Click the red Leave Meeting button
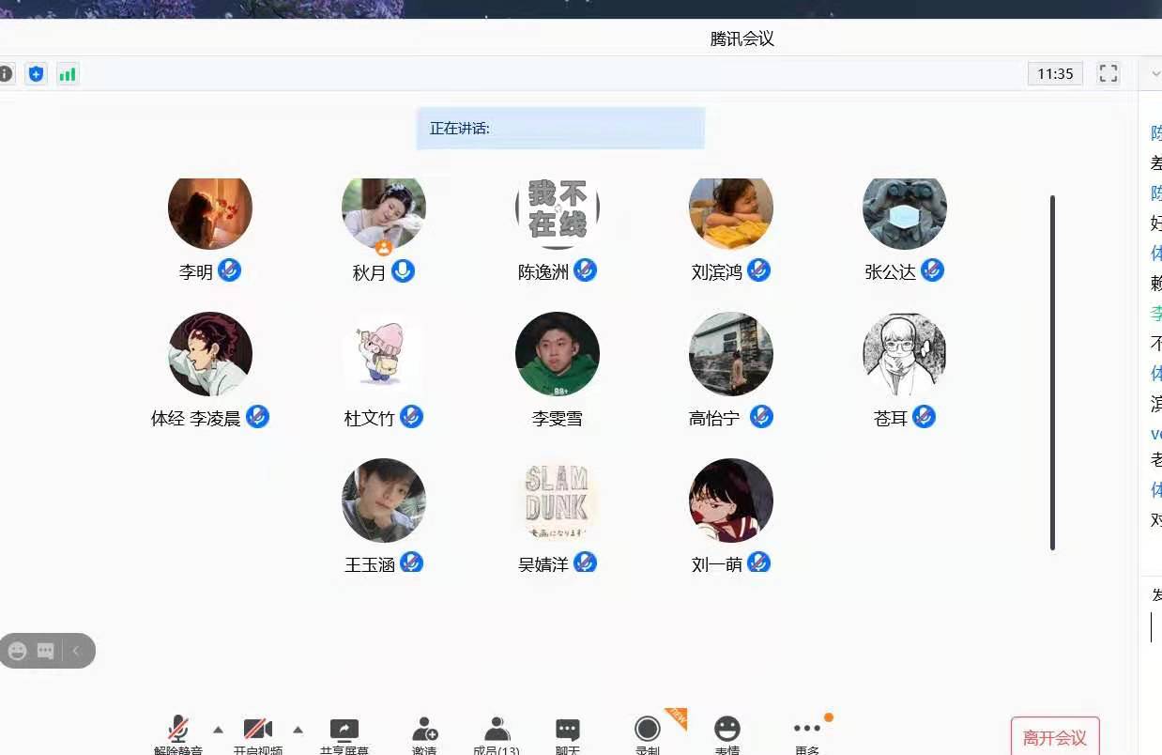Screen dimensions: 1162x755 pyautogui.click(x=1055, y=737)
